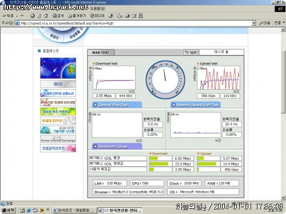Open the Mail icon dropdown arrow

[122, 16]
